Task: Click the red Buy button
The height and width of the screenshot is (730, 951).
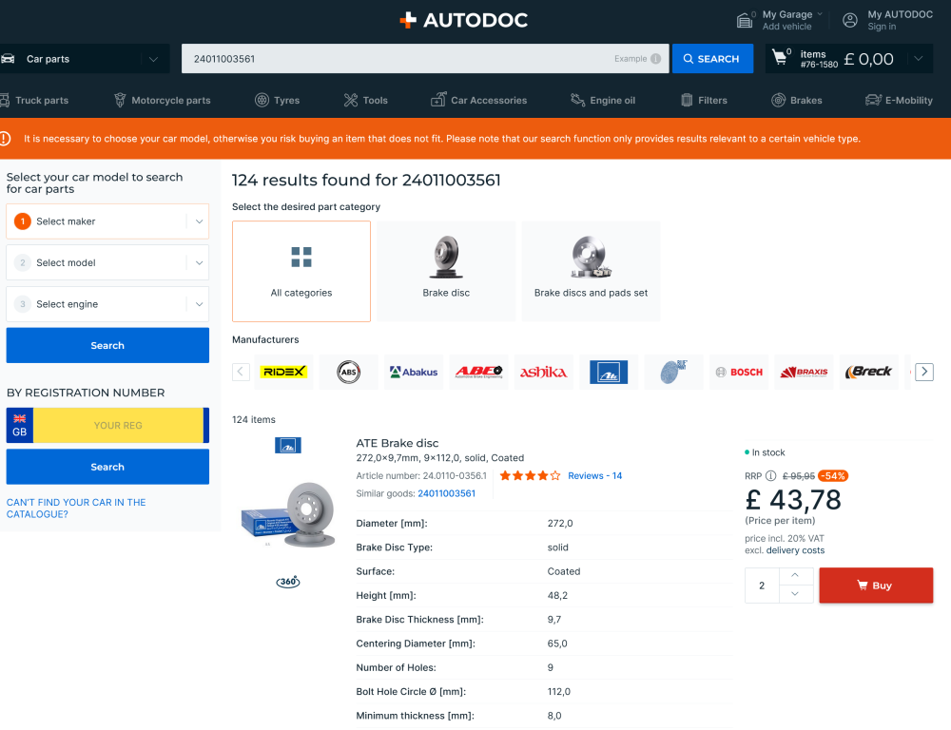Action: coord(876,586)
